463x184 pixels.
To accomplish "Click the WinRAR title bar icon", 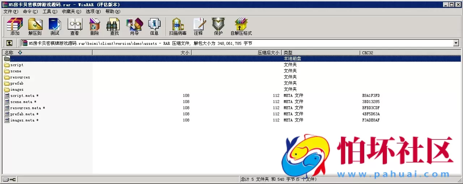I will pos(5,5).
